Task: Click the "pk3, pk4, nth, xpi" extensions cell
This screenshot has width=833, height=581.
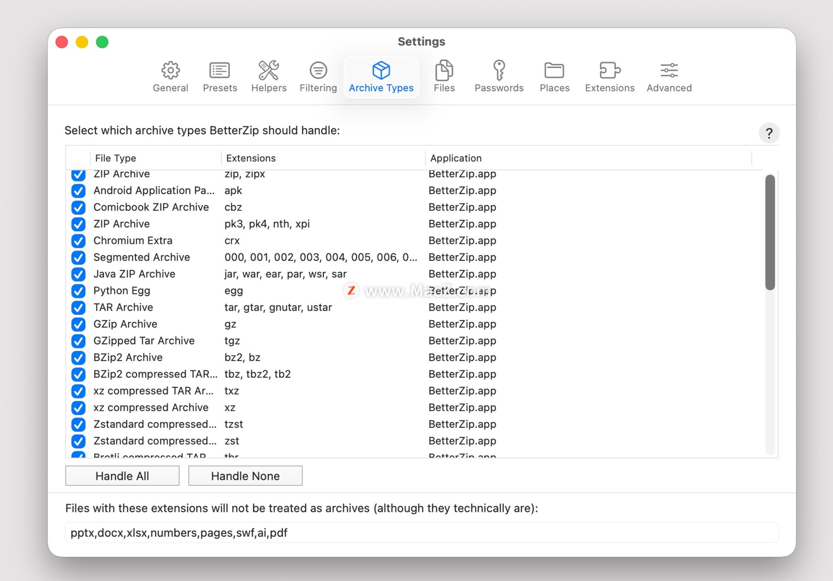Action: click(267, 224)
